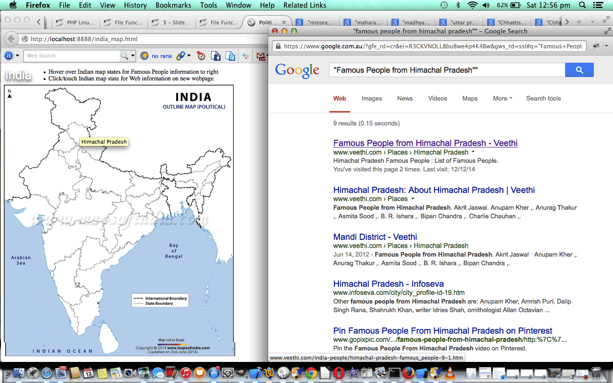This screenshot has width=613, height=383.
Task: Switch to the News results tab
Action: 405,98
